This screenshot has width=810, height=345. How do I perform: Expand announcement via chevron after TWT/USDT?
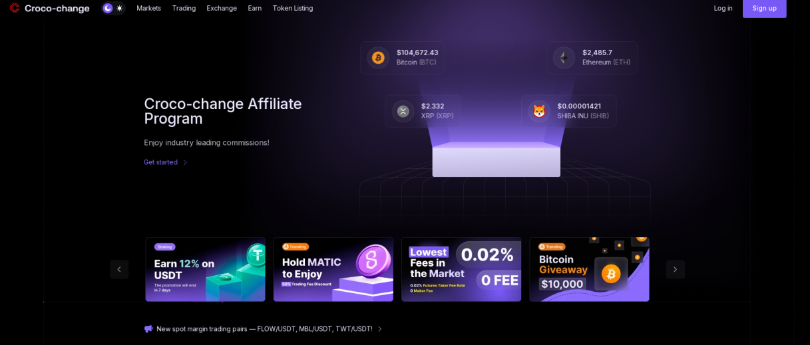(380, 329)
